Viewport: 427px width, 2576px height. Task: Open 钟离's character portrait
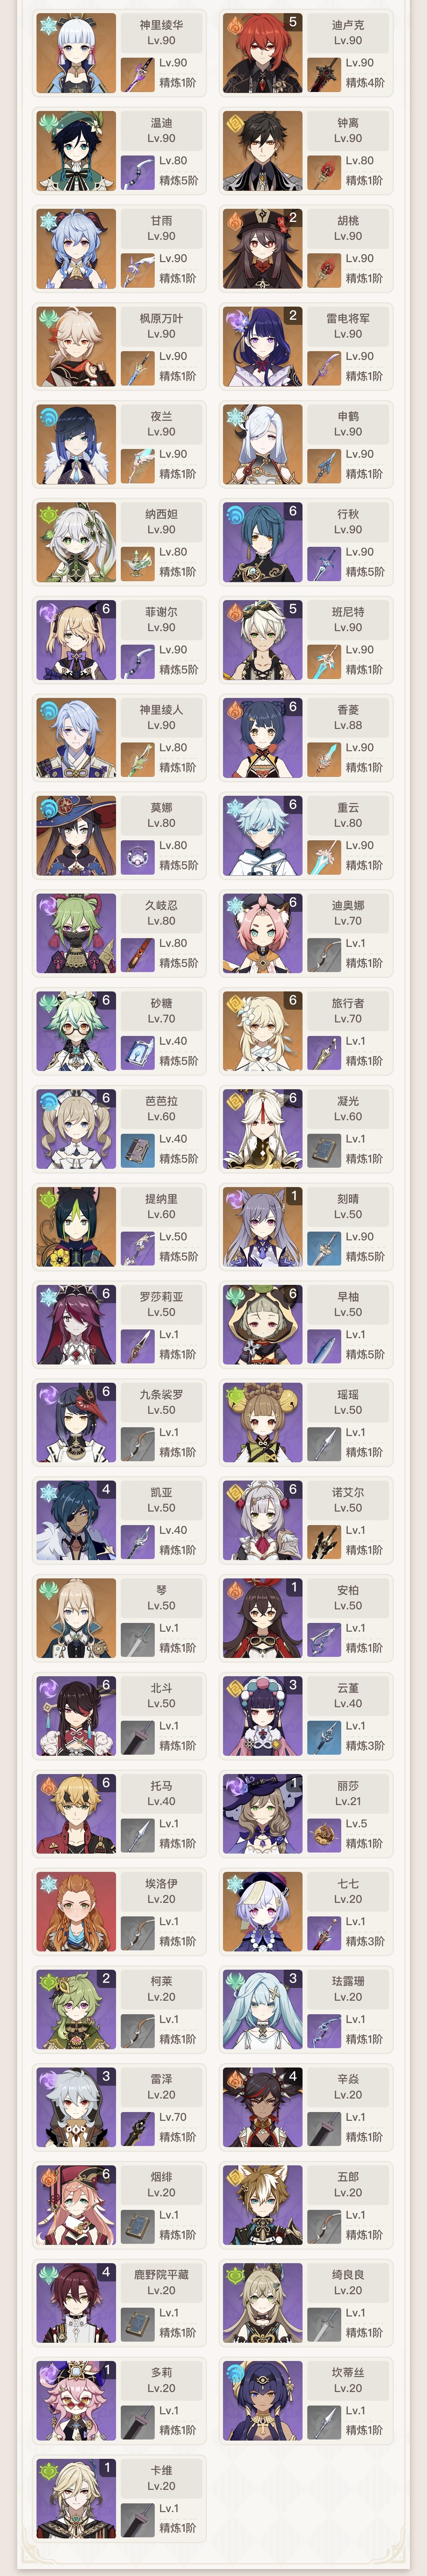click(262, 152)
